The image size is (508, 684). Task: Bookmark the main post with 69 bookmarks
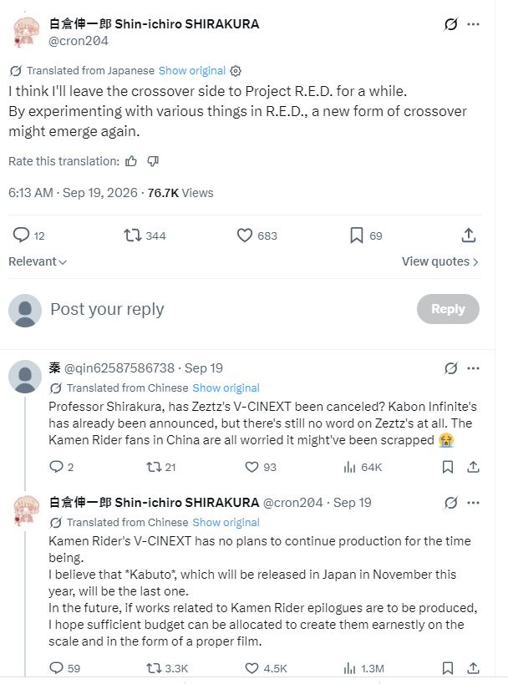point(366,236)
